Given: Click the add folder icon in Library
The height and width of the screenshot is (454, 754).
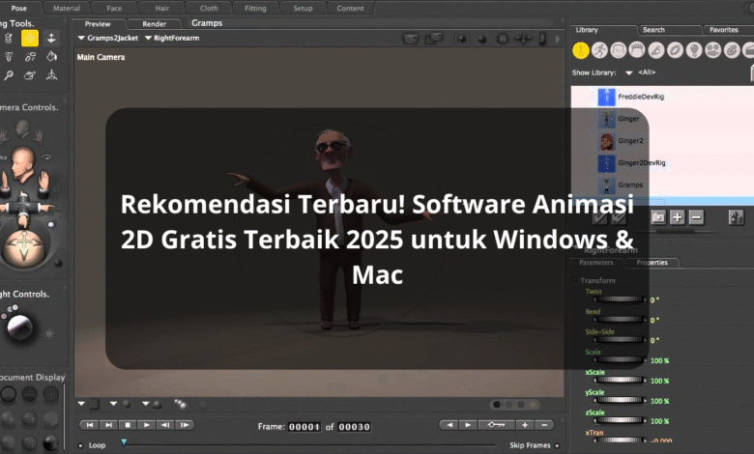Looking at the screenshot, I should point(658,217).
